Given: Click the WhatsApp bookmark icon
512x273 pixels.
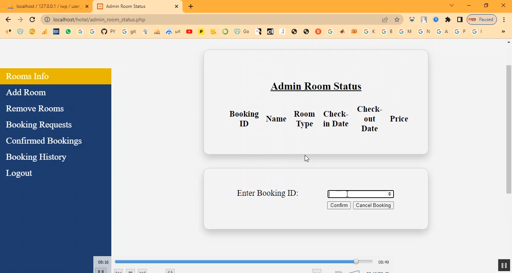Looking at the screenshot, I should (68, 32).
